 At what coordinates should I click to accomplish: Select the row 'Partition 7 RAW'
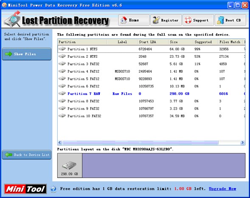click(152, 93)
